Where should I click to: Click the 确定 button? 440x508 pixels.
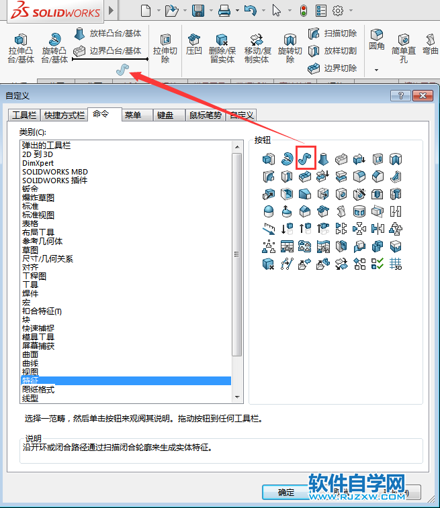[286, 492]
